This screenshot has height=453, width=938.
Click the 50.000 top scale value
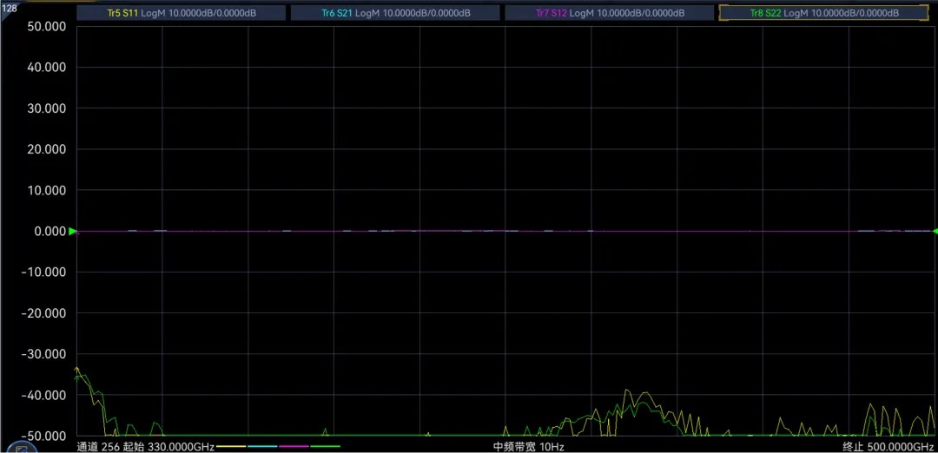(x=47, y=27)
